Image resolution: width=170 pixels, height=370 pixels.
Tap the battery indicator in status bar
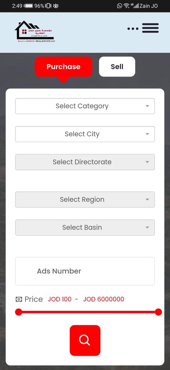coord(29,6)
